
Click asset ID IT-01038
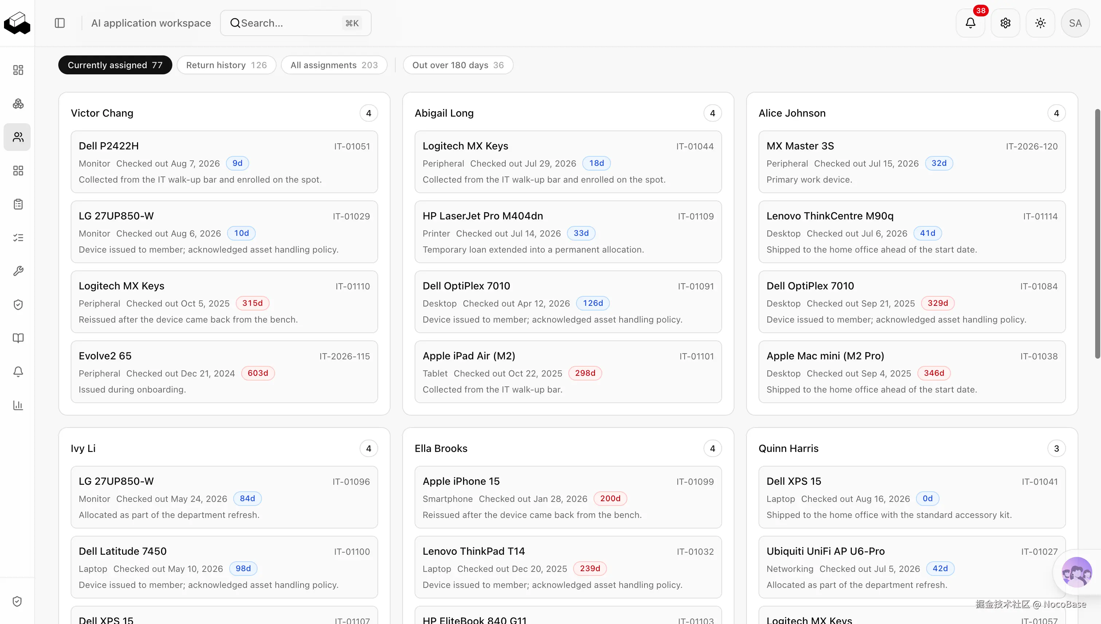[1039, 356]
